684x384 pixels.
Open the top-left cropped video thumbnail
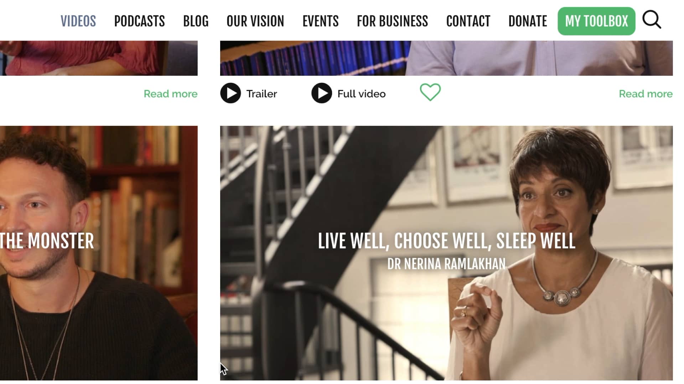[x=99, y=58]
